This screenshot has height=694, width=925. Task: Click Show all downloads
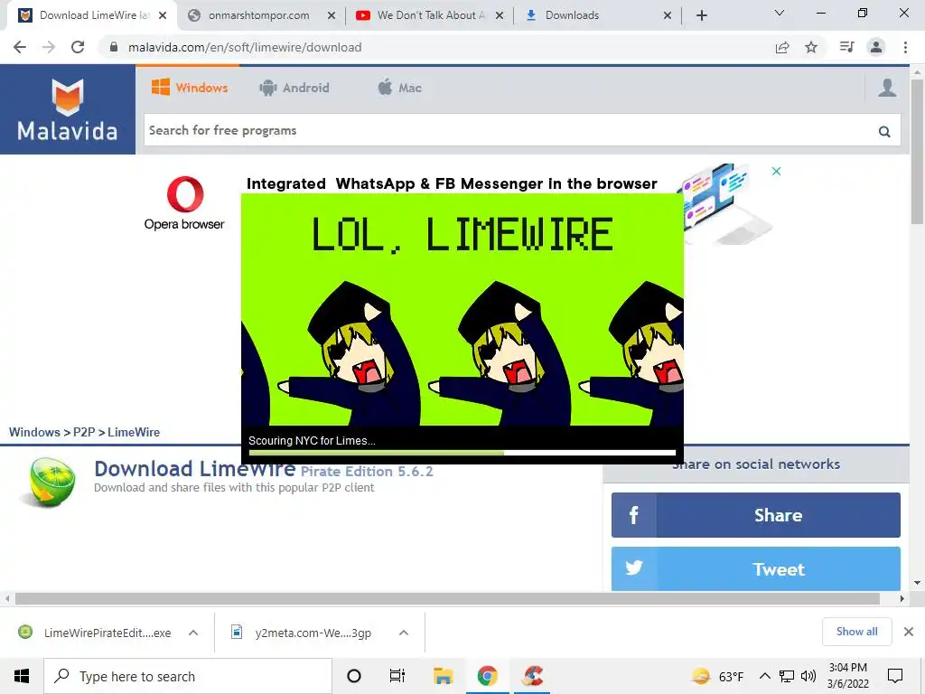click(x=856, y=632)
